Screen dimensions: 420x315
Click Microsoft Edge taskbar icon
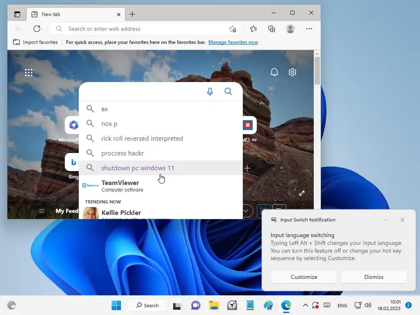coord(286,305)
